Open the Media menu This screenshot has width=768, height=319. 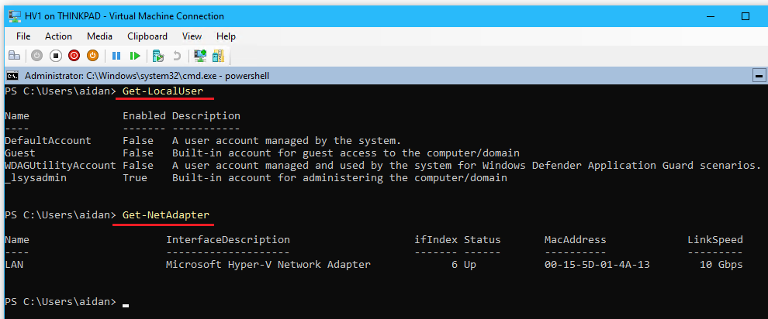click(x=99, y=36)
